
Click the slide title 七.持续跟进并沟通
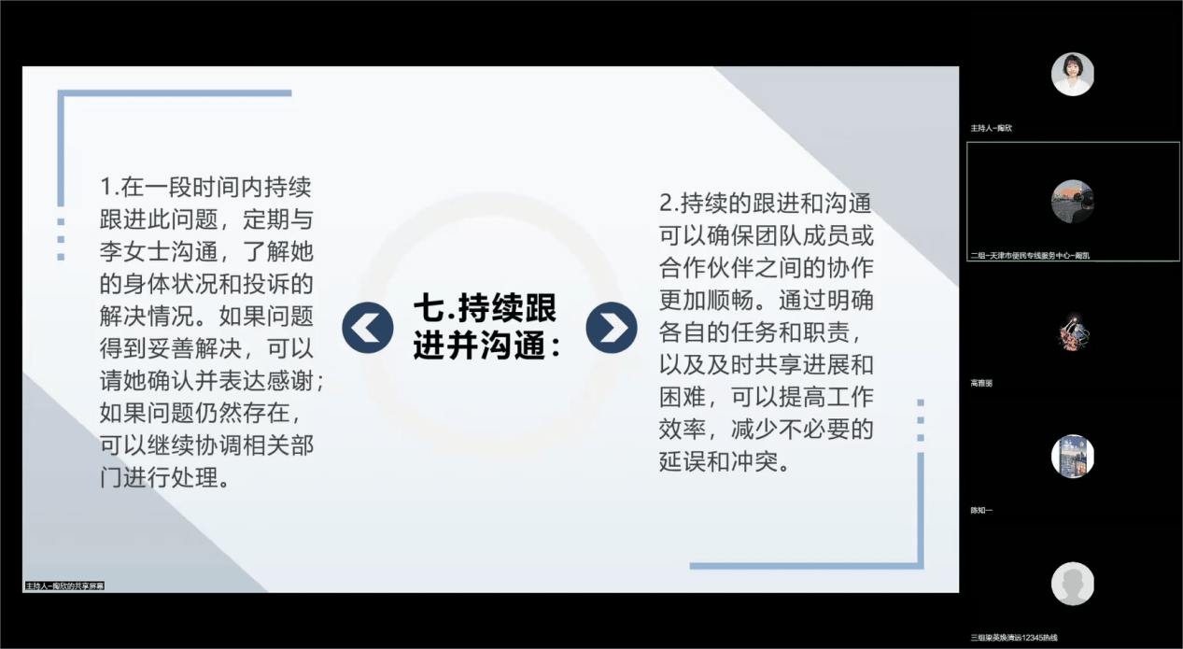click(487, 328)
